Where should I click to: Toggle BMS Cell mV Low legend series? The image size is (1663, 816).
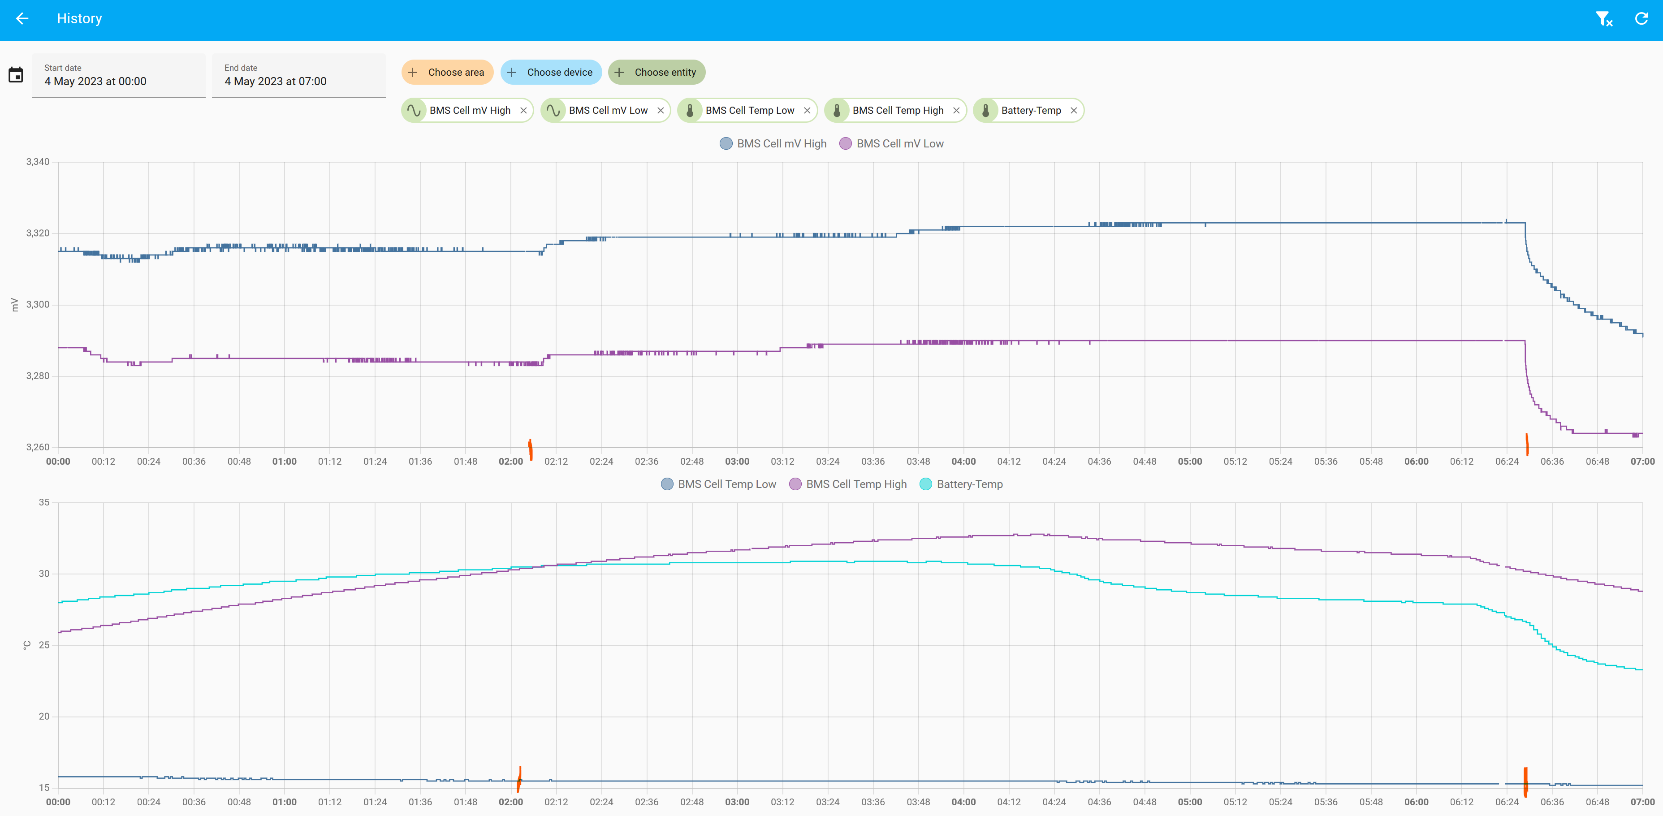(891, 143)
